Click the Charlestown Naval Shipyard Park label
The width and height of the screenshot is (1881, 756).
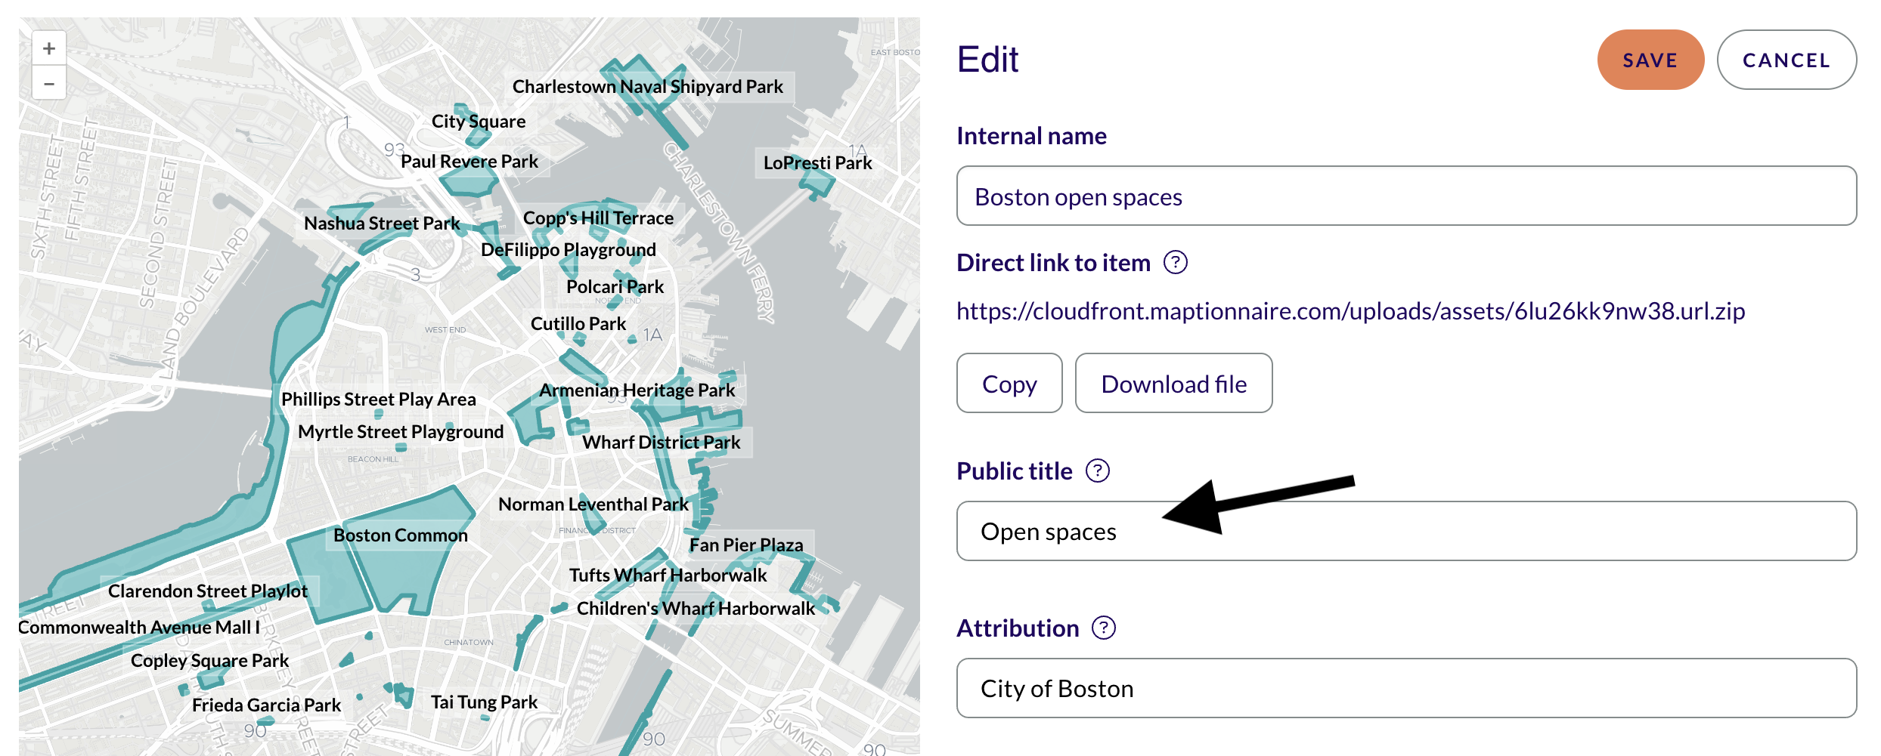(x=647, y=87)
